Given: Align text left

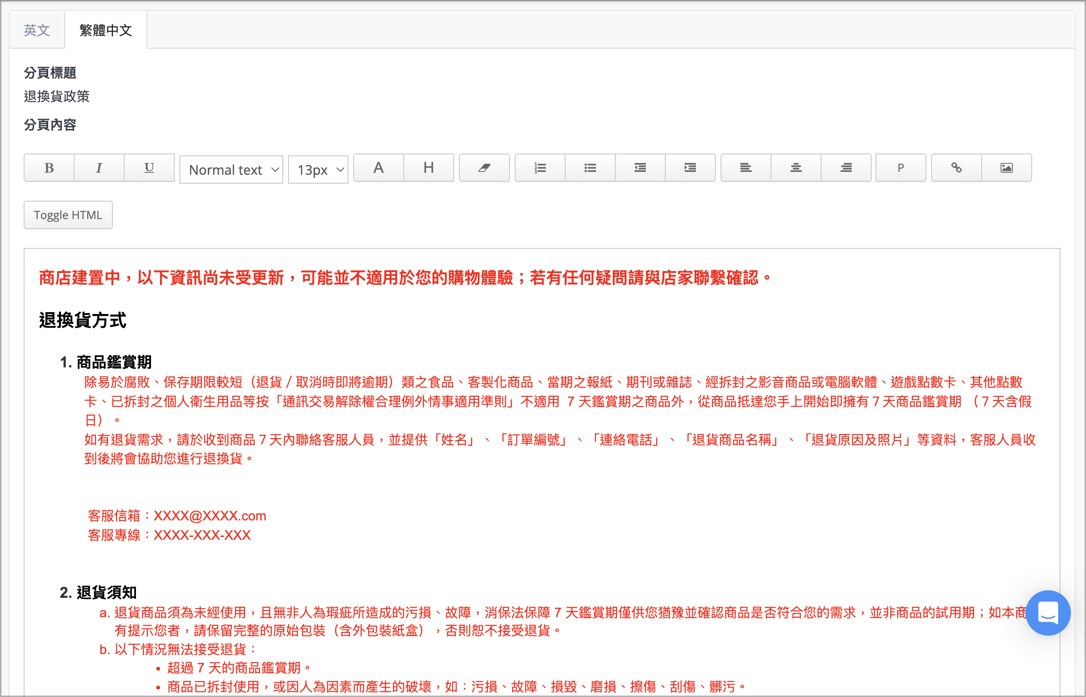Looking at the screenshot, I should [x=746, y=168].
